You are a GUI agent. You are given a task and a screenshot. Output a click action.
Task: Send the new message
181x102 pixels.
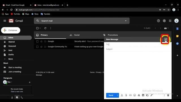coord(111,95)
